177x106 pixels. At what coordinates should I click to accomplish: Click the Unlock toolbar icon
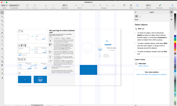point(53,5)
